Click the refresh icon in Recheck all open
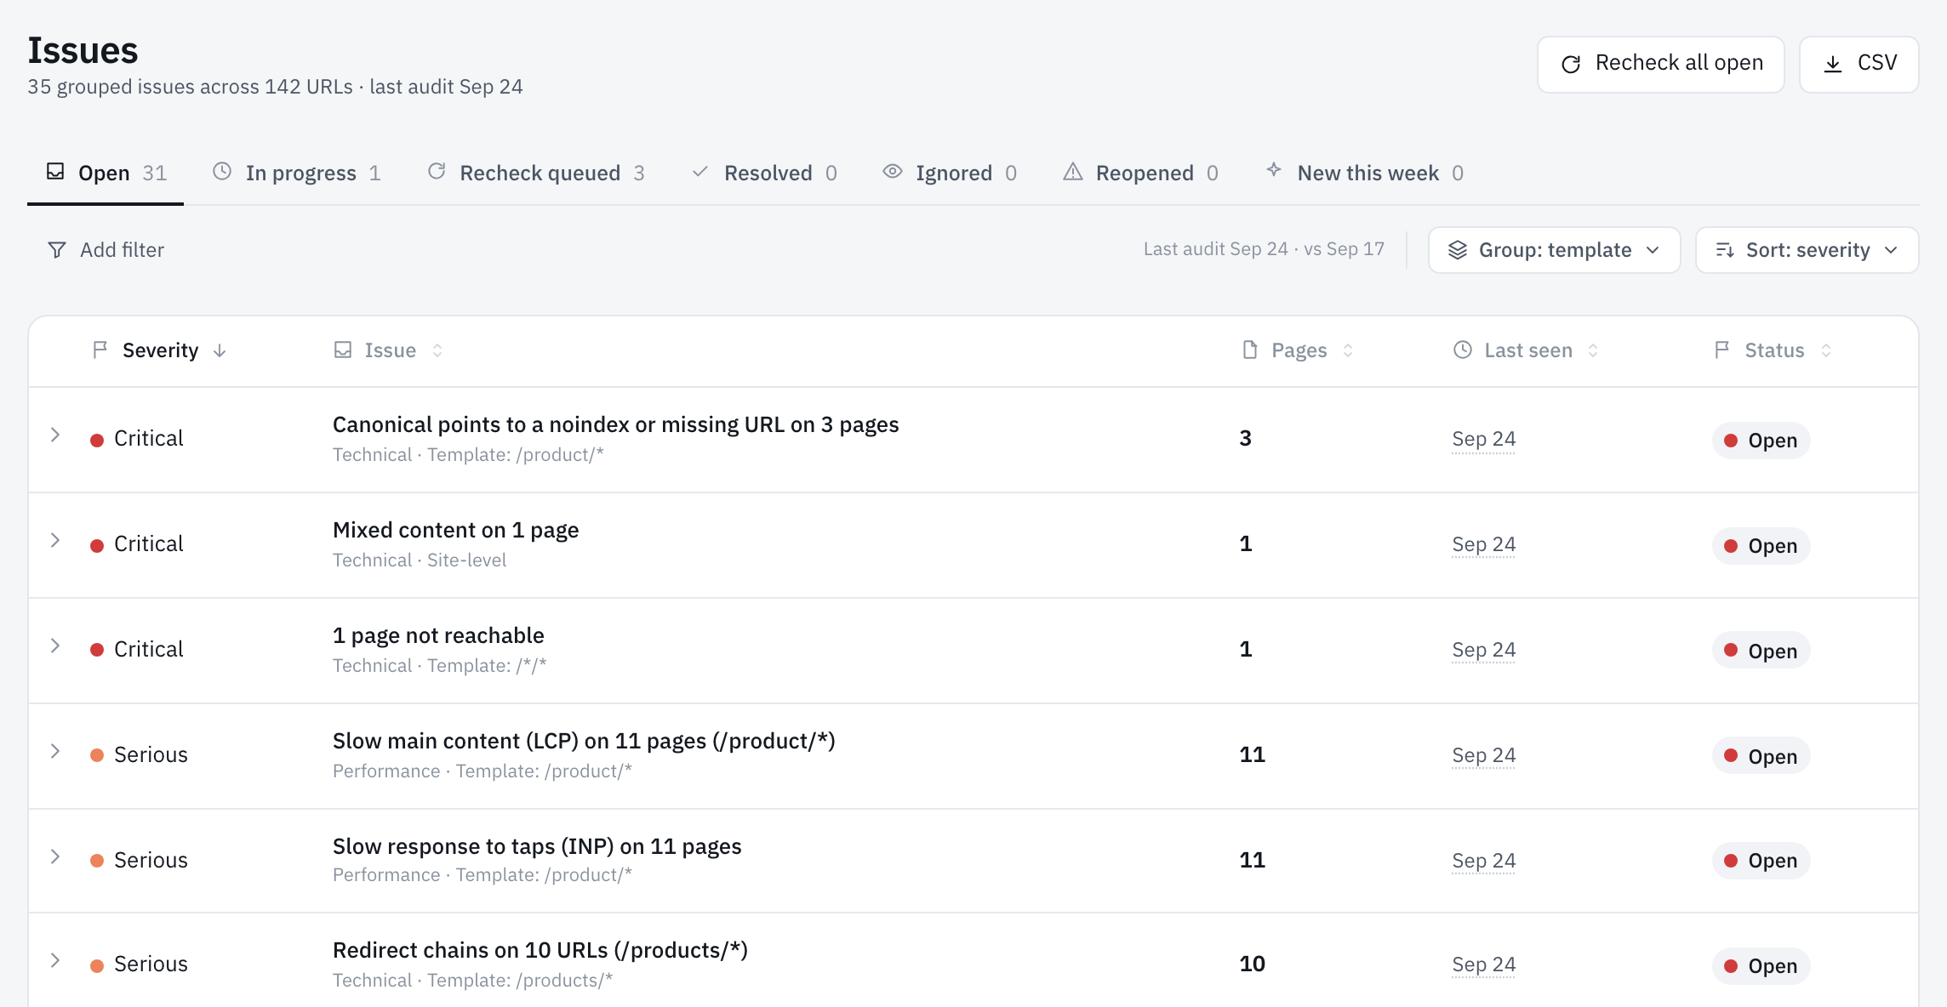 coord(1571,64)
